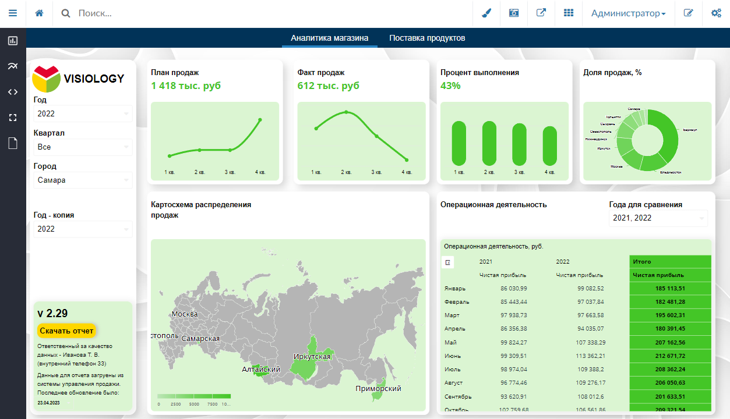730x419 pixels.
Task: Open the grid apps icon
Action: (x=569, y=13)
